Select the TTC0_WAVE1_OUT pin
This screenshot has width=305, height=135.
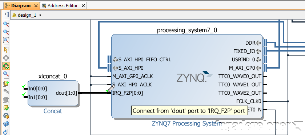[240, 85]
